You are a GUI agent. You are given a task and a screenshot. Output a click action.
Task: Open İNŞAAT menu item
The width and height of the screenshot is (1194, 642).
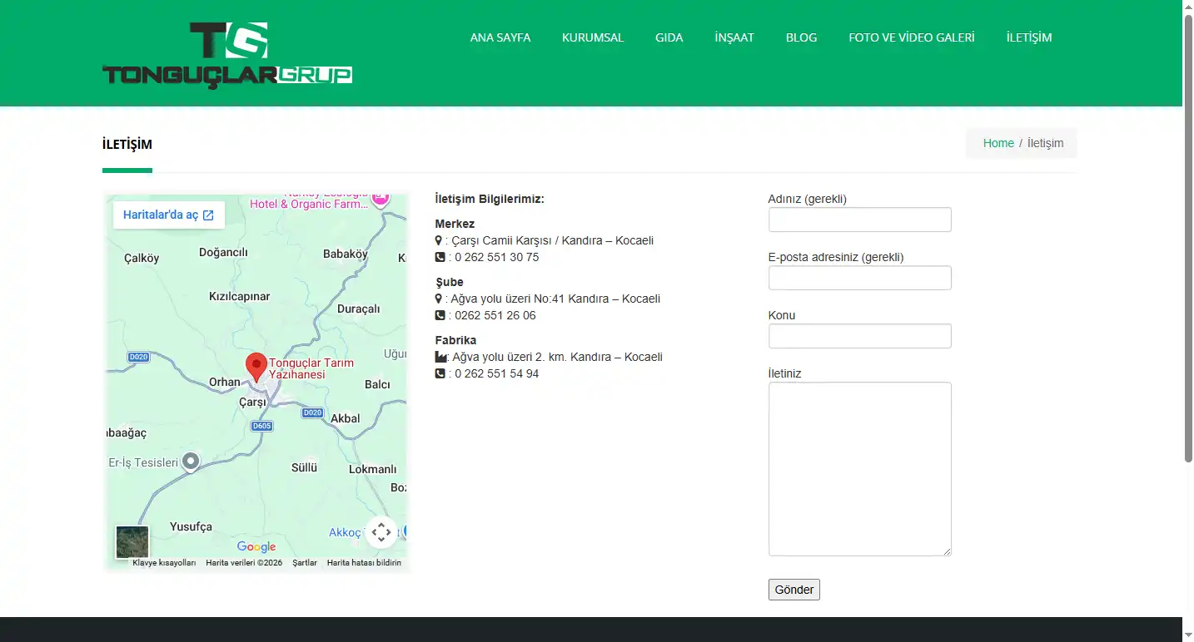pos(734,37)
